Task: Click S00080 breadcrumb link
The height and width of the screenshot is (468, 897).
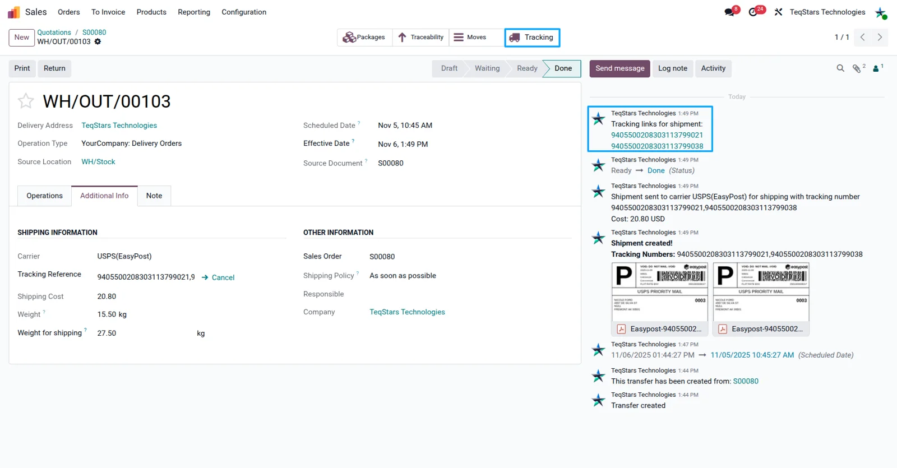Action: (94, 33)
